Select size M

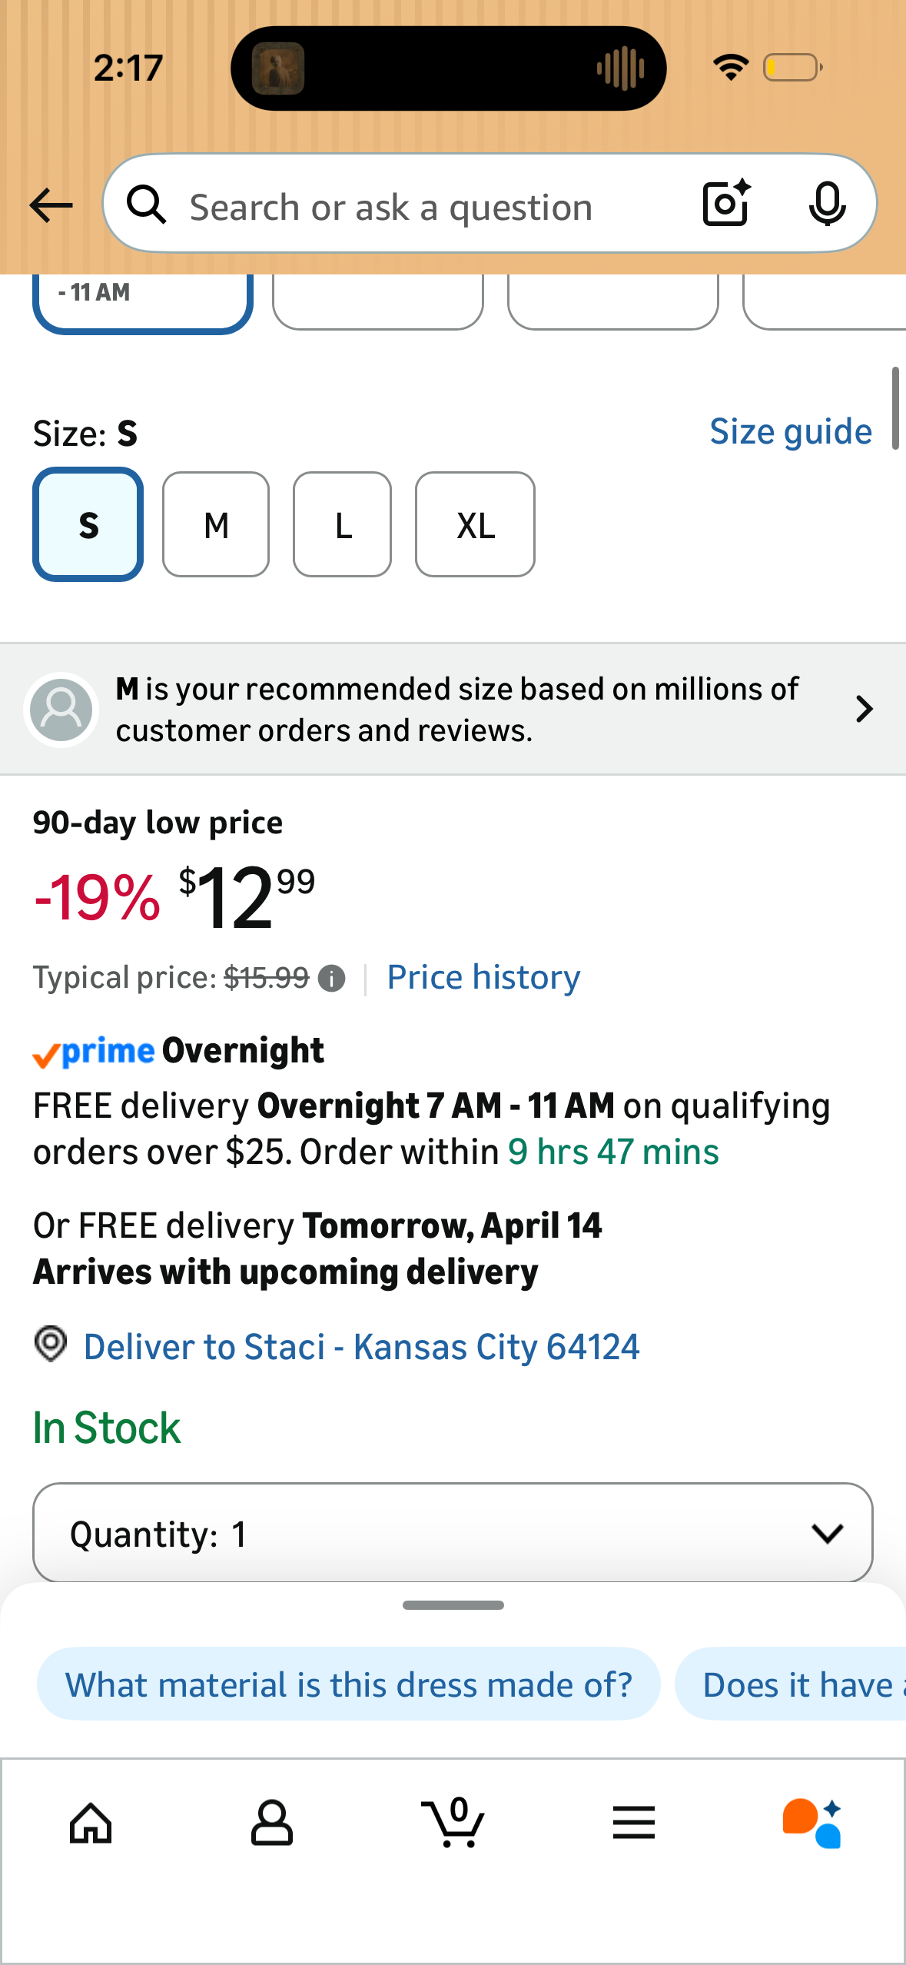(x=216, y=524)
